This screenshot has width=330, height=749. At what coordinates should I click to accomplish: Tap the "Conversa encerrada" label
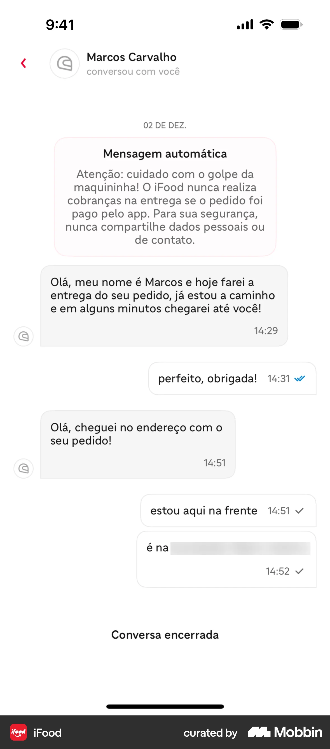(x=165, y=635)
